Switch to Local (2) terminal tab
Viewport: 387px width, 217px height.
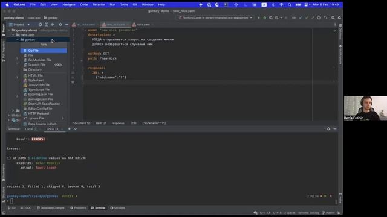point(31,129)
